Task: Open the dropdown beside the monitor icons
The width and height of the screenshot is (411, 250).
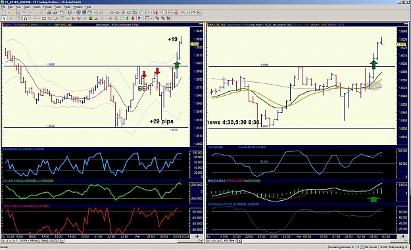Action: click(94, 12)
